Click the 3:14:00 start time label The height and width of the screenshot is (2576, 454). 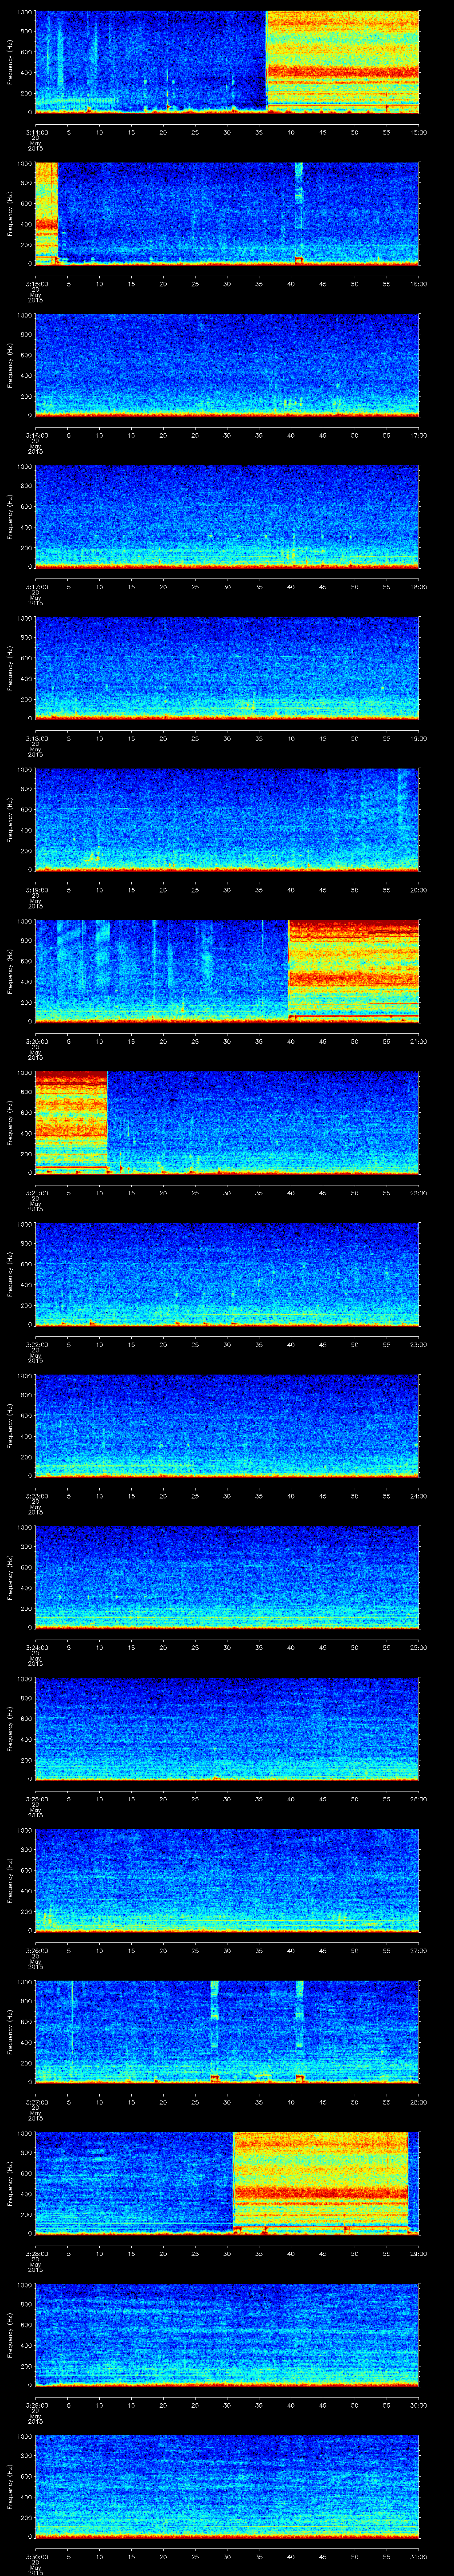click(36, 131)
